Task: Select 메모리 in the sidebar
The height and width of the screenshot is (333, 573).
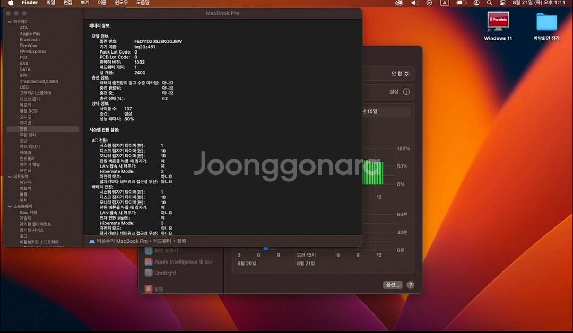Action: tap(25, 105)
